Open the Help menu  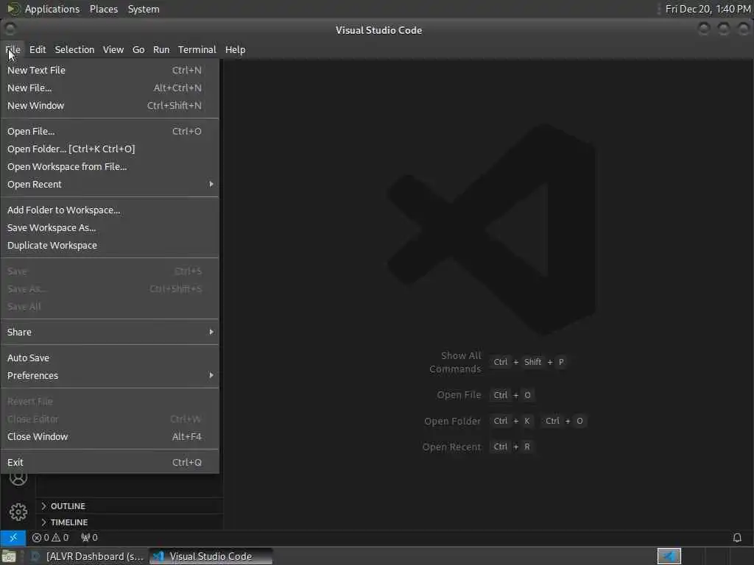(235, 49)
